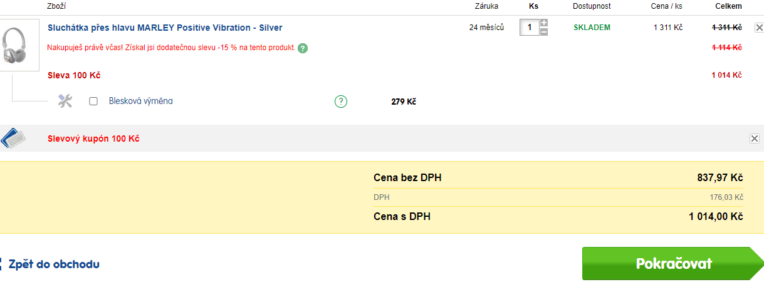Increase quantity with the plus button

[x=544, y=23]
